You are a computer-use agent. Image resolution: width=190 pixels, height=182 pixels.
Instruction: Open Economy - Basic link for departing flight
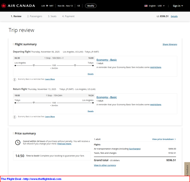(x=107, y=60)
